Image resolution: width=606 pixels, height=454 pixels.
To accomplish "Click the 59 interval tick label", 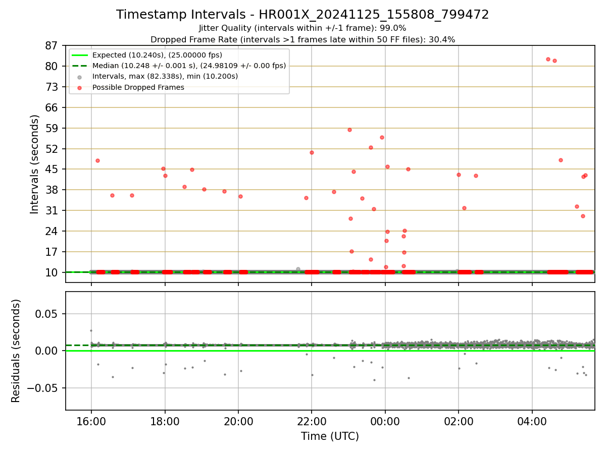I will click(52, 128).
